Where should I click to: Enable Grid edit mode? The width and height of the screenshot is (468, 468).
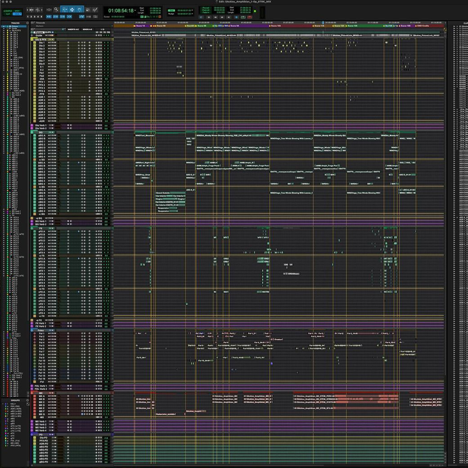point(17,14)
